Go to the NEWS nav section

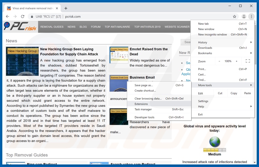(x=71, y=27)
